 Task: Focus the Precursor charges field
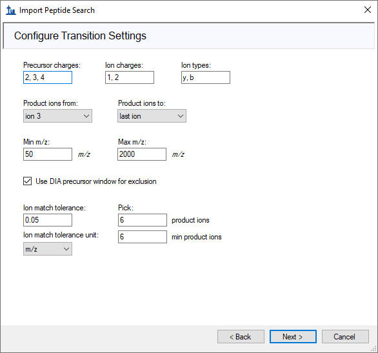pos(48,77)
